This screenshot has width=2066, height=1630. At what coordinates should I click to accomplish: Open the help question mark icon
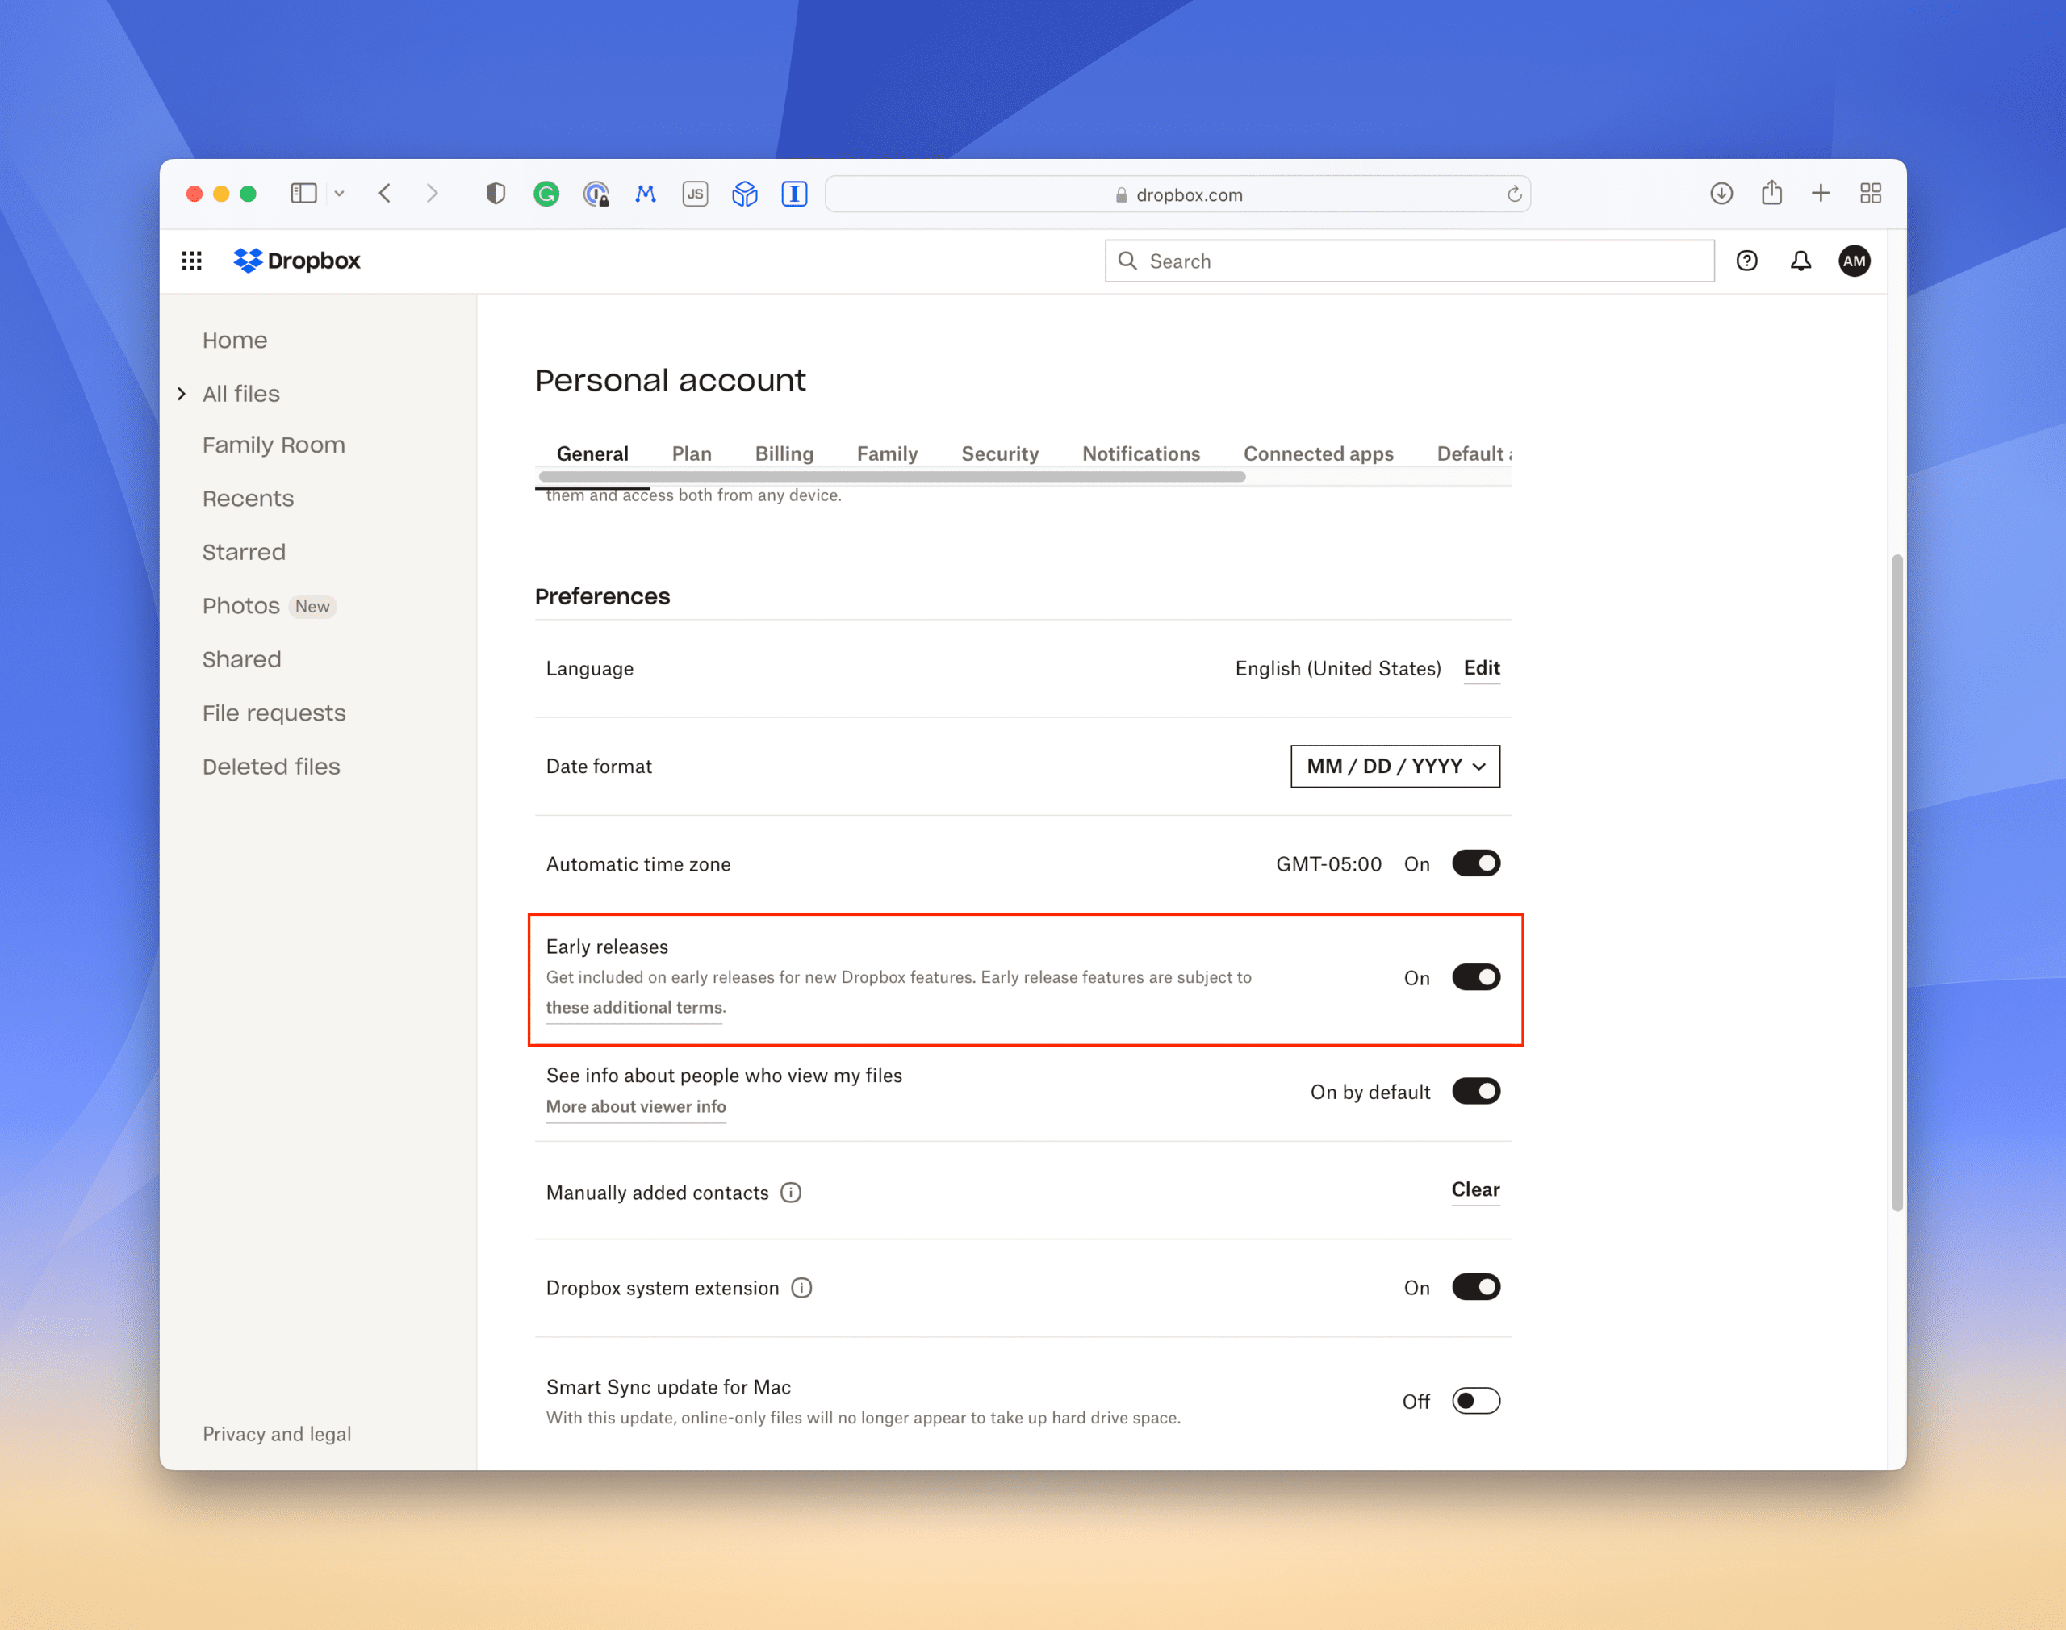1746,261
